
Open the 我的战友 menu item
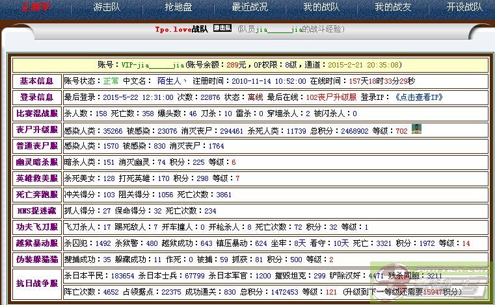[393, 7]
